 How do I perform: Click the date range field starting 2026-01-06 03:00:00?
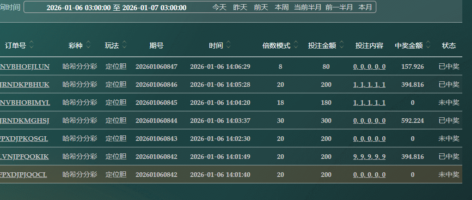coord(116,7)
